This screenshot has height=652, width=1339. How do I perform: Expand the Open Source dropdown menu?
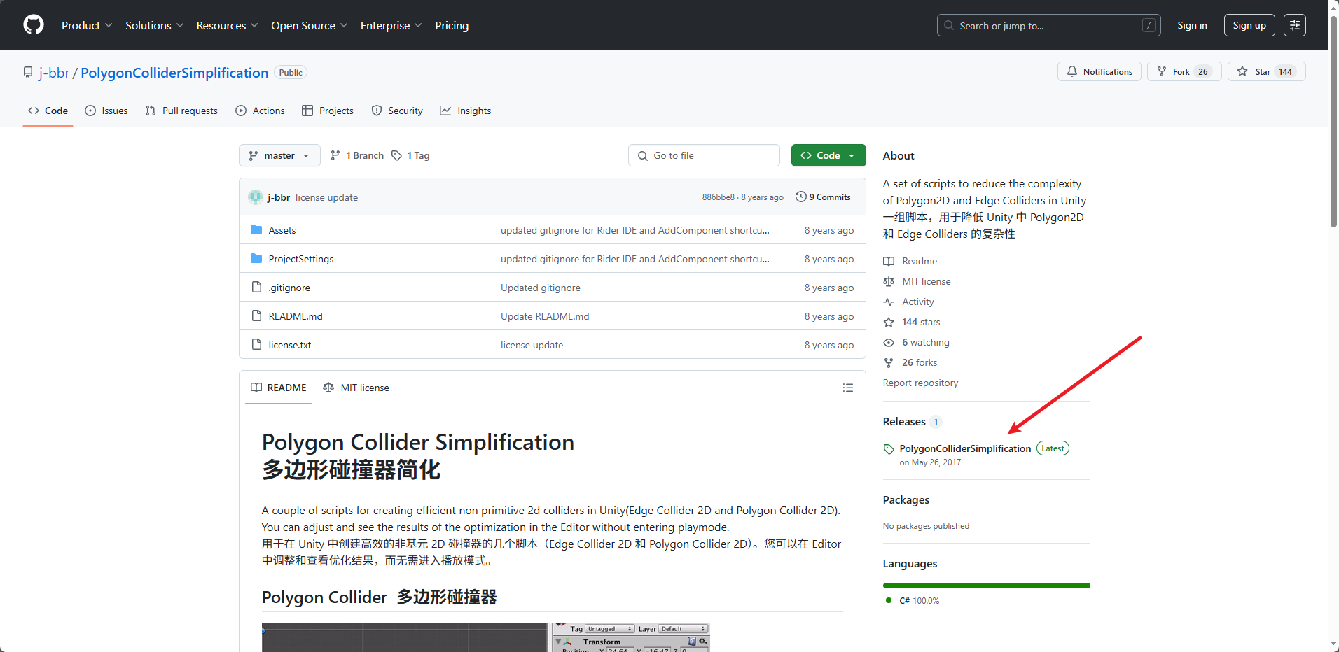pos(309,25)
